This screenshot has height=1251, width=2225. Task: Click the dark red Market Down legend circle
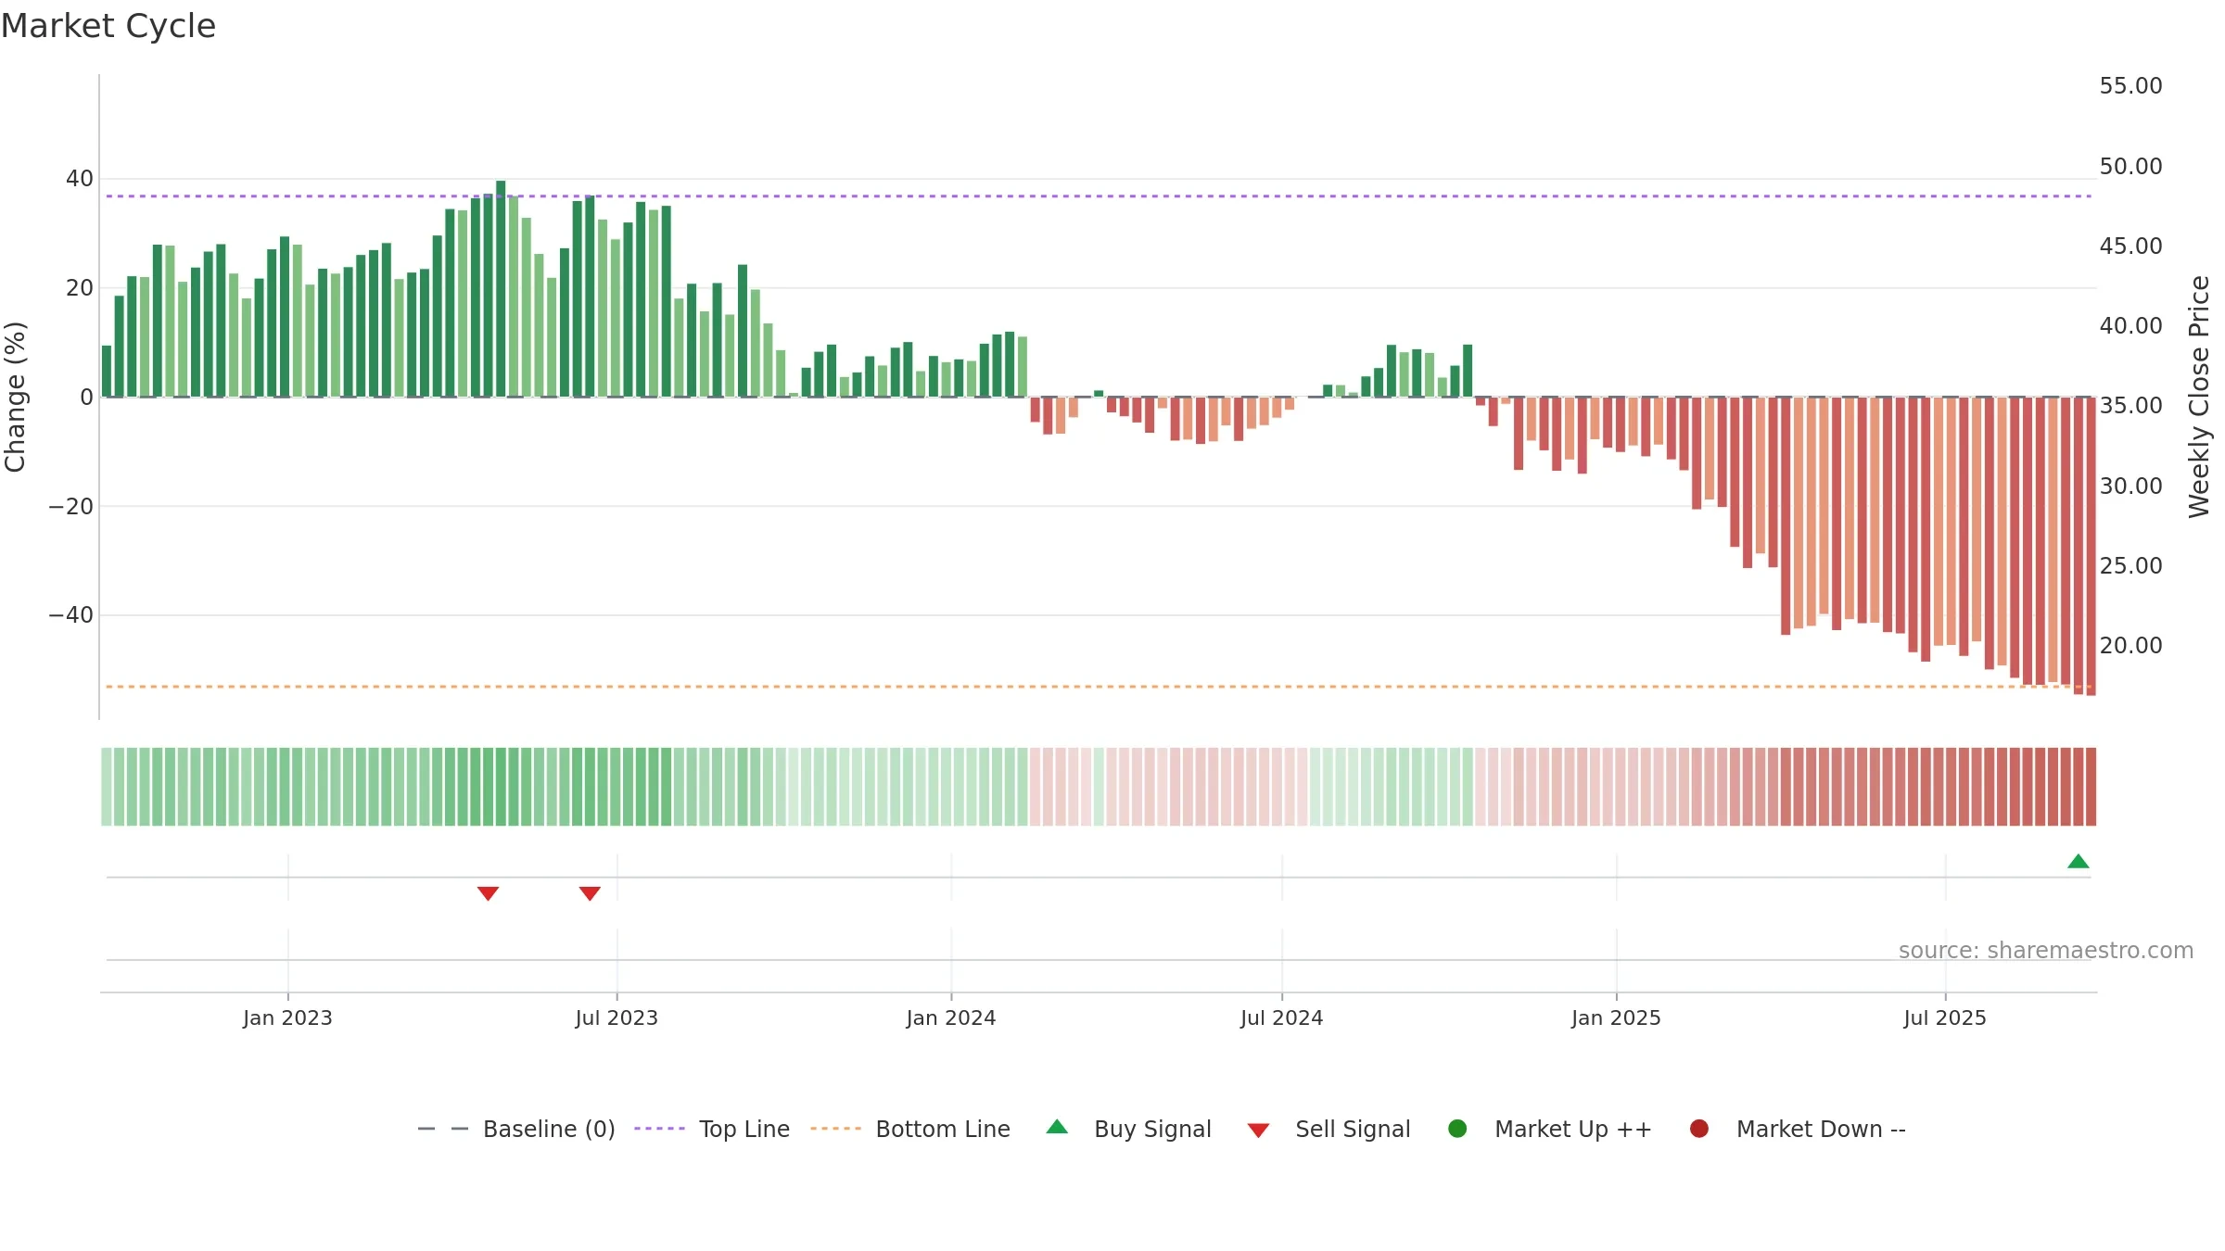[x=1699, y=1129]
